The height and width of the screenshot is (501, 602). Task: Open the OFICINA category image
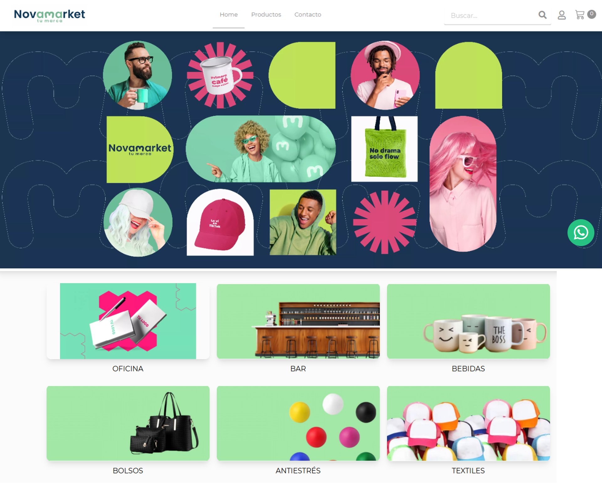128,321
